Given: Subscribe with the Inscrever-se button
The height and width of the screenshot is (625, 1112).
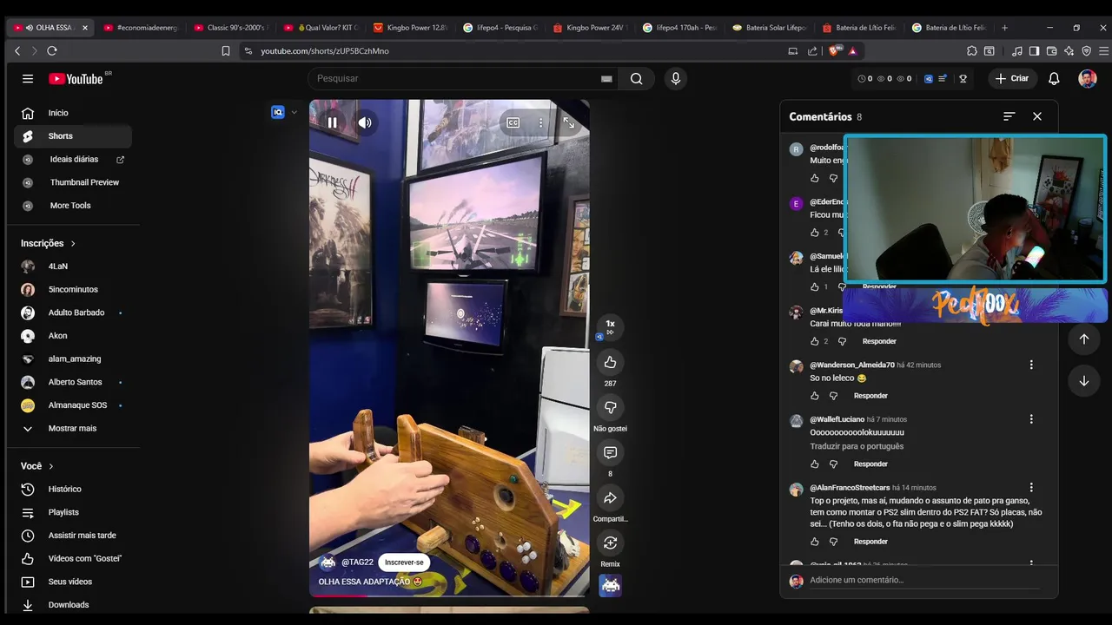Looking at the screenshot, I should [x=404, y=562].
